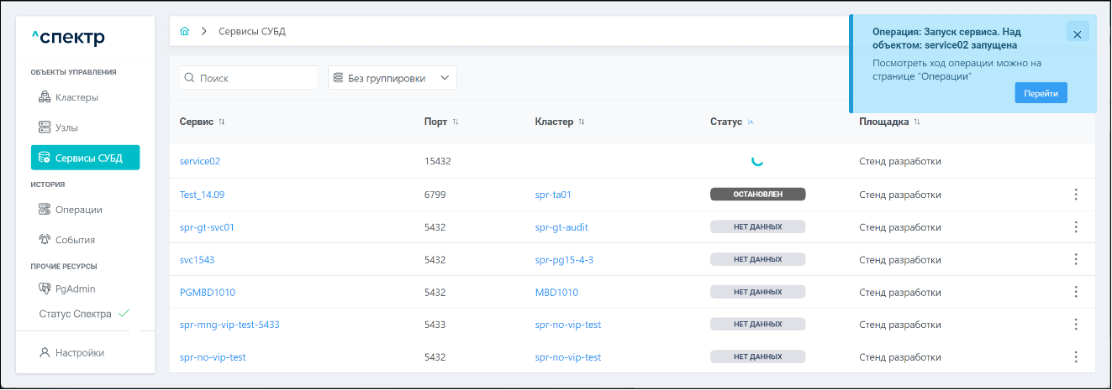Open actions menu for Test_14.09 row
Viewport: 1112px width, 390px height.
[1075, 195]
